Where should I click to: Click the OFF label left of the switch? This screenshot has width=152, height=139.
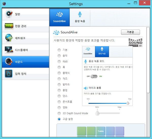click(88, 76)
